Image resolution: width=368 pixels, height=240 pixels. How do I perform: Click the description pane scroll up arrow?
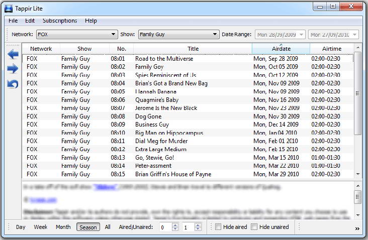click(357, 186)
